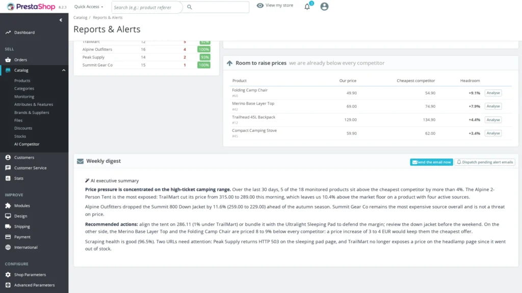Click the eye icon next to View my store
Viewport: 522px width, 293px height.
(260, 5)
